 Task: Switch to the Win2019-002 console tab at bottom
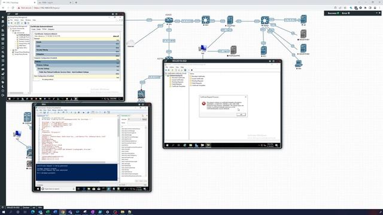coord(13,207)
